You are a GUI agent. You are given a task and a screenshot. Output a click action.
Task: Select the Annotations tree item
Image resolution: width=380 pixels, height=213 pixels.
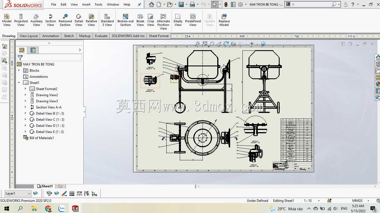coord(39,77)
